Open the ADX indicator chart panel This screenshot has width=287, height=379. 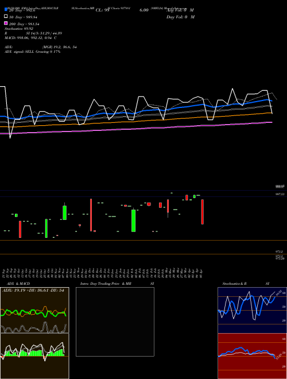point(34,310)
